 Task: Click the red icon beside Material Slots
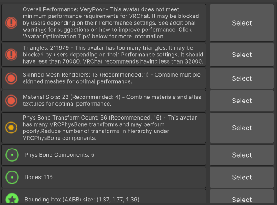pyautogui.click(x=11, y=101)
